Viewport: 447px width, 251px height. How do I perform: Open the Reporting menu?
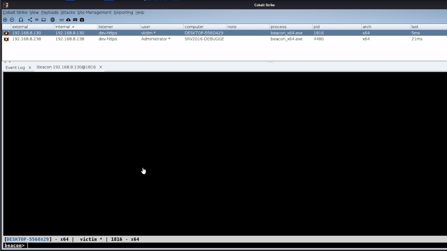[x=123, y=12]
